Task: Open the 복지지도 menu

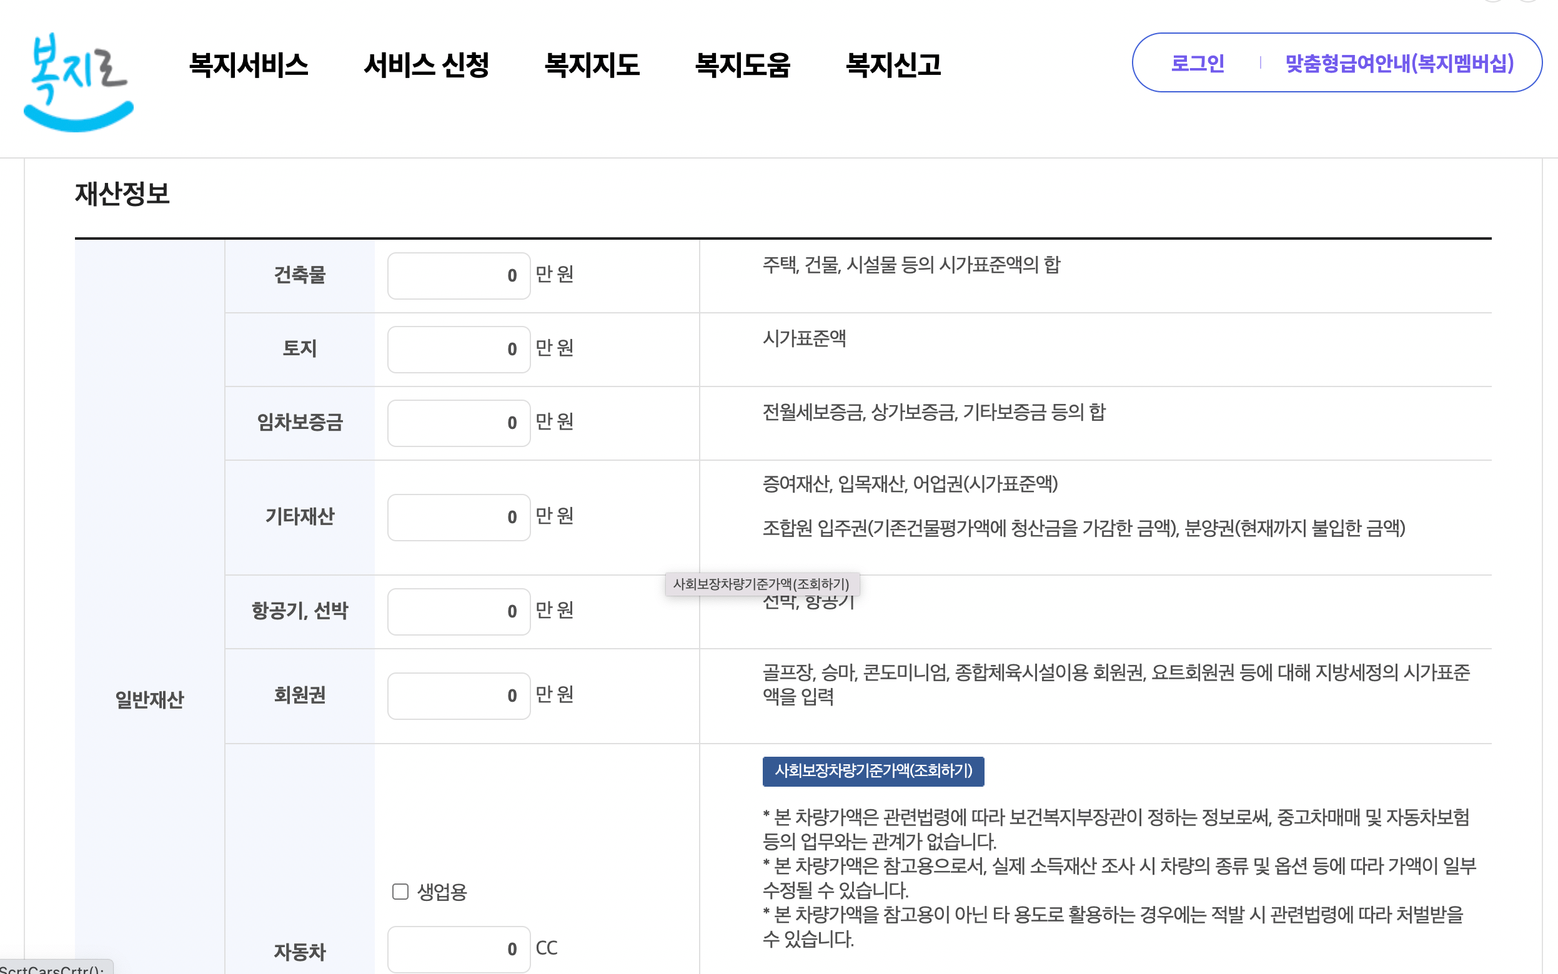Action: click(x=592, y=65)
